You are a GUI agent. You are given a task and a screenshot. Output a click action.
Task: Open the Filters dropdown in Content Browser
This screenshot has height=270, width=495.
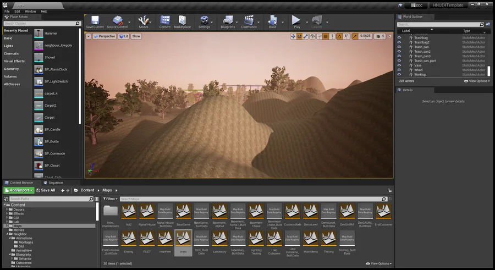click(x=110, y=199)
